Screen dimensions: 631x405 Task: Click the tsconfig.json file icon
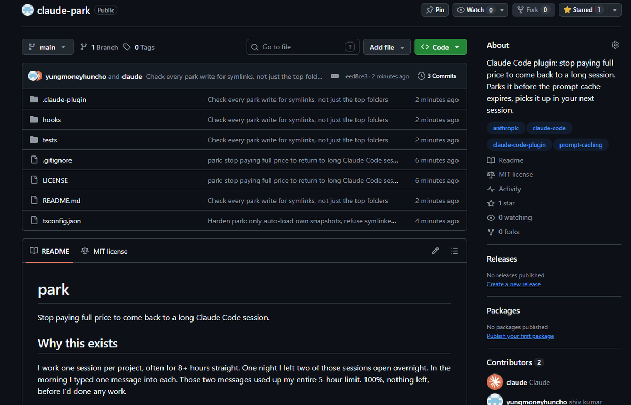pyautogui.click(x=34, y=221)
